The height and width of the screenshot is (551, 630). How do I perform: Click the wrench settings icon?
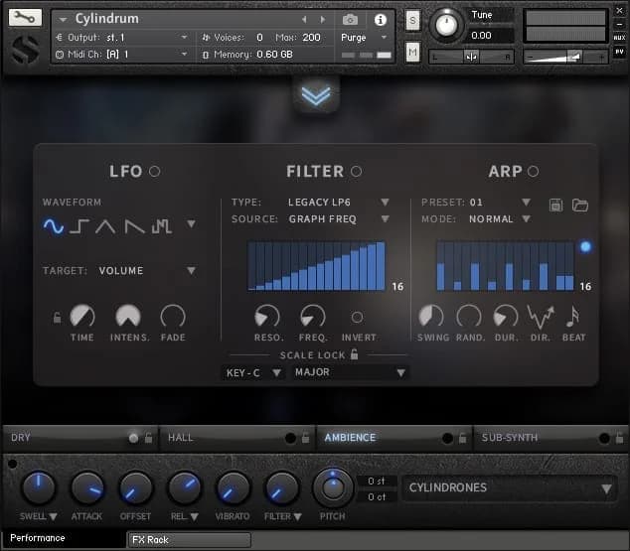[26, 18]
